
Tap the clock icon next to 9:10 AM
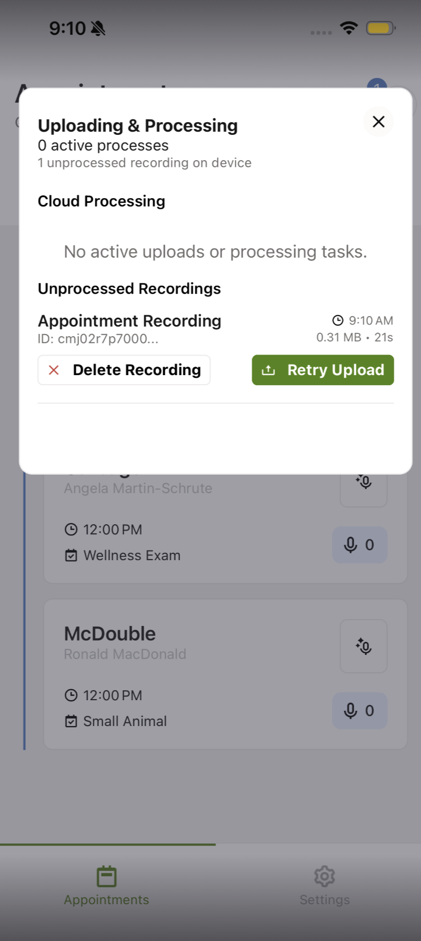[x=338, y=320]
